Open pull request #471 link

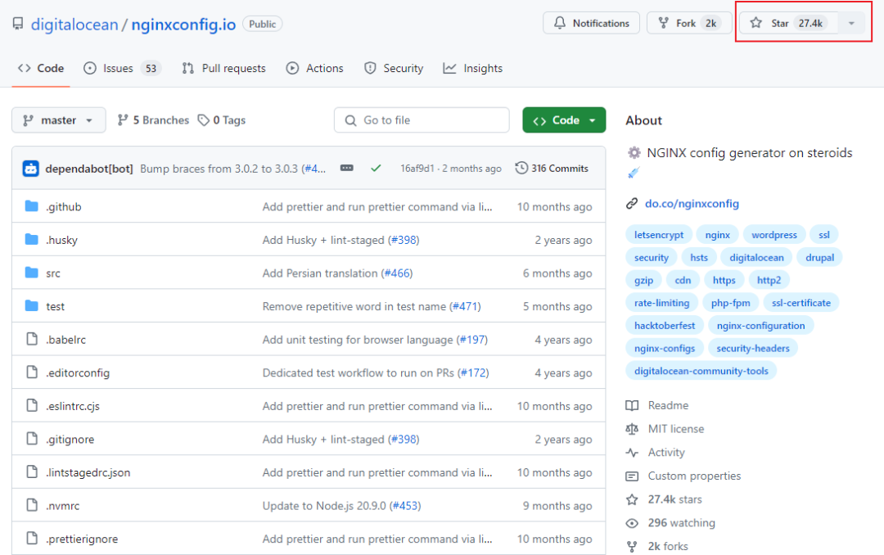pyautogui.click(x=465, y=307)
